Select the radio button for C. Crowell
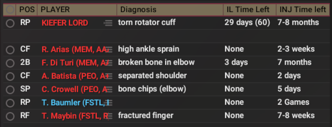 pos(10,89)
